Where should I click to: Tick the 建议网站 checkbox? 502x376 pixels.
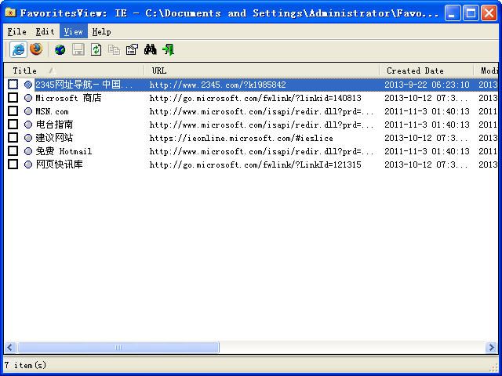tap(13, 138)
